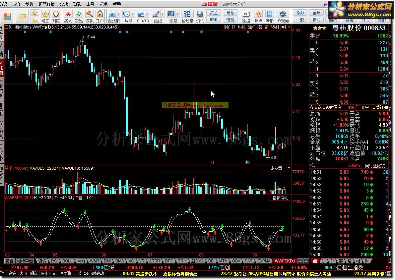Click the 开户 open account lock icon
This screenshot has height=280, width=395.
pos(100,16)
